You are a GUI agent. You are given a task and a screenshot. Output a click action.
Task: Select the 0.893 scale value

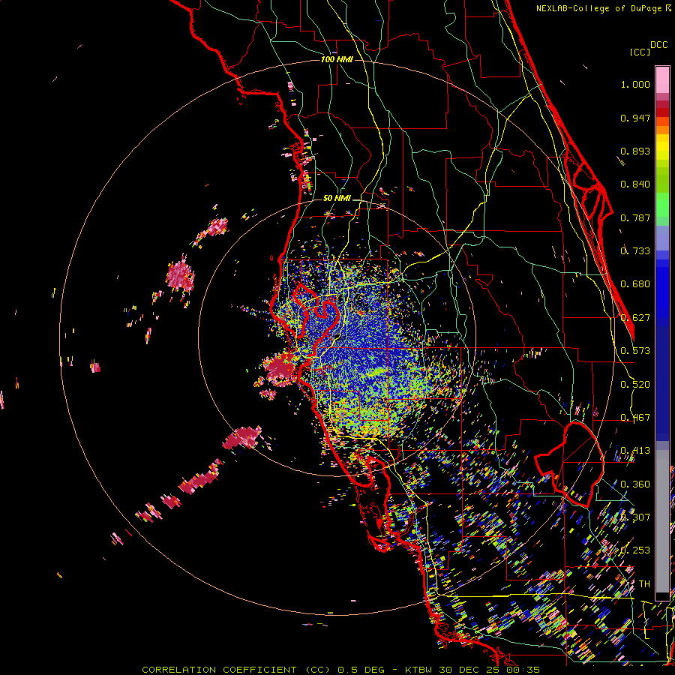pos(635,151)
